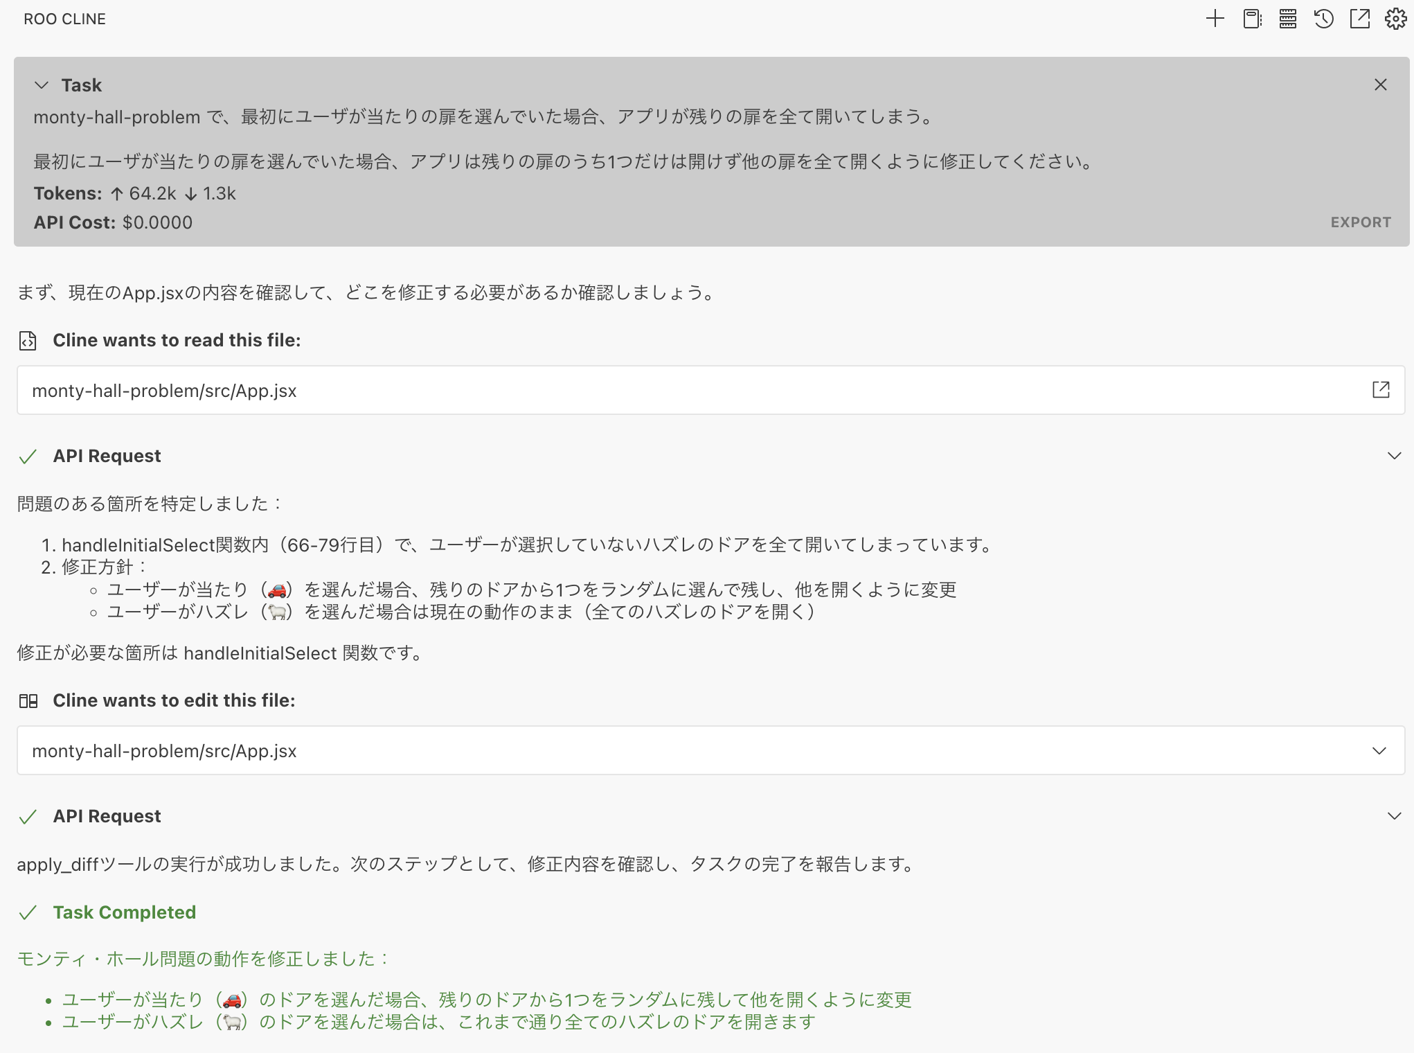
Task: Collapse the Task summary with its chevron
Action: (41, 85)
